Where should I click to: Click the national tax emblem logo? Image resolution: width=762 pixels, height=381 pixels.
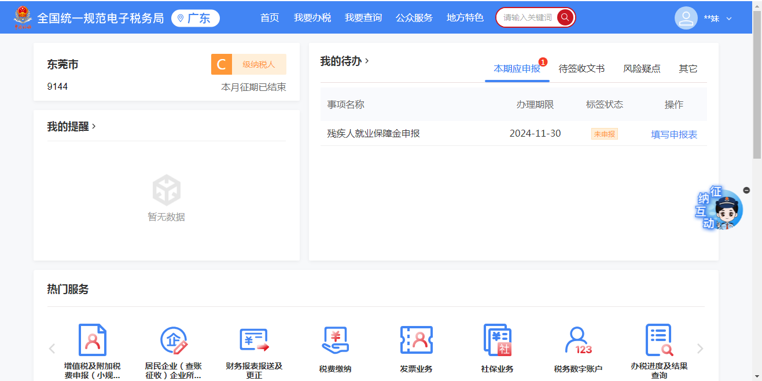point(23,17)
